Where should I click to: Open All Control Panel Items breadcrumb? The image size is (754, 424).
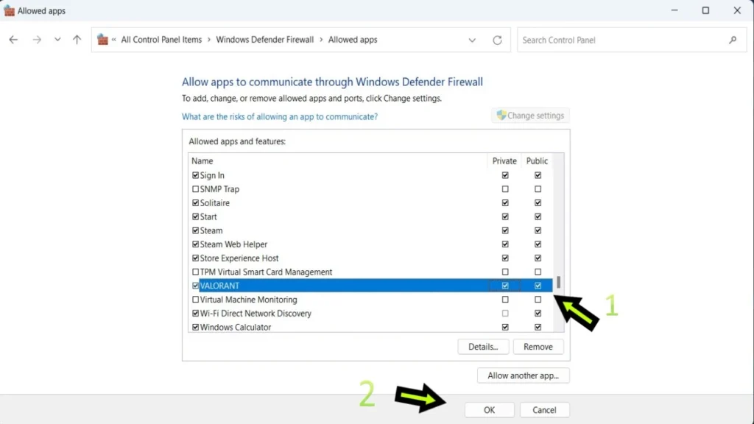point(161,40)
